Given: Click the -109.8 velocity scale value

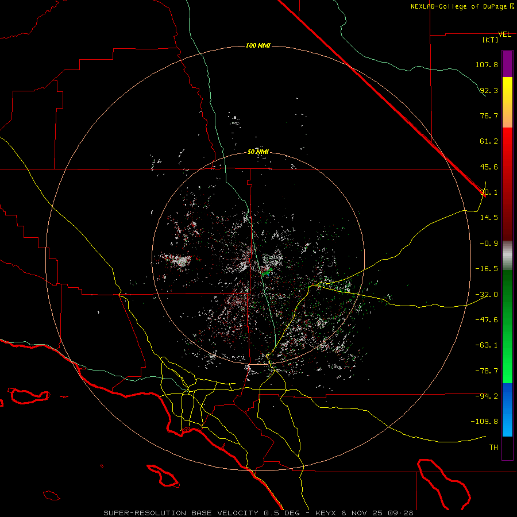Looking at the screenshot, I should click(x=484, y=422).
